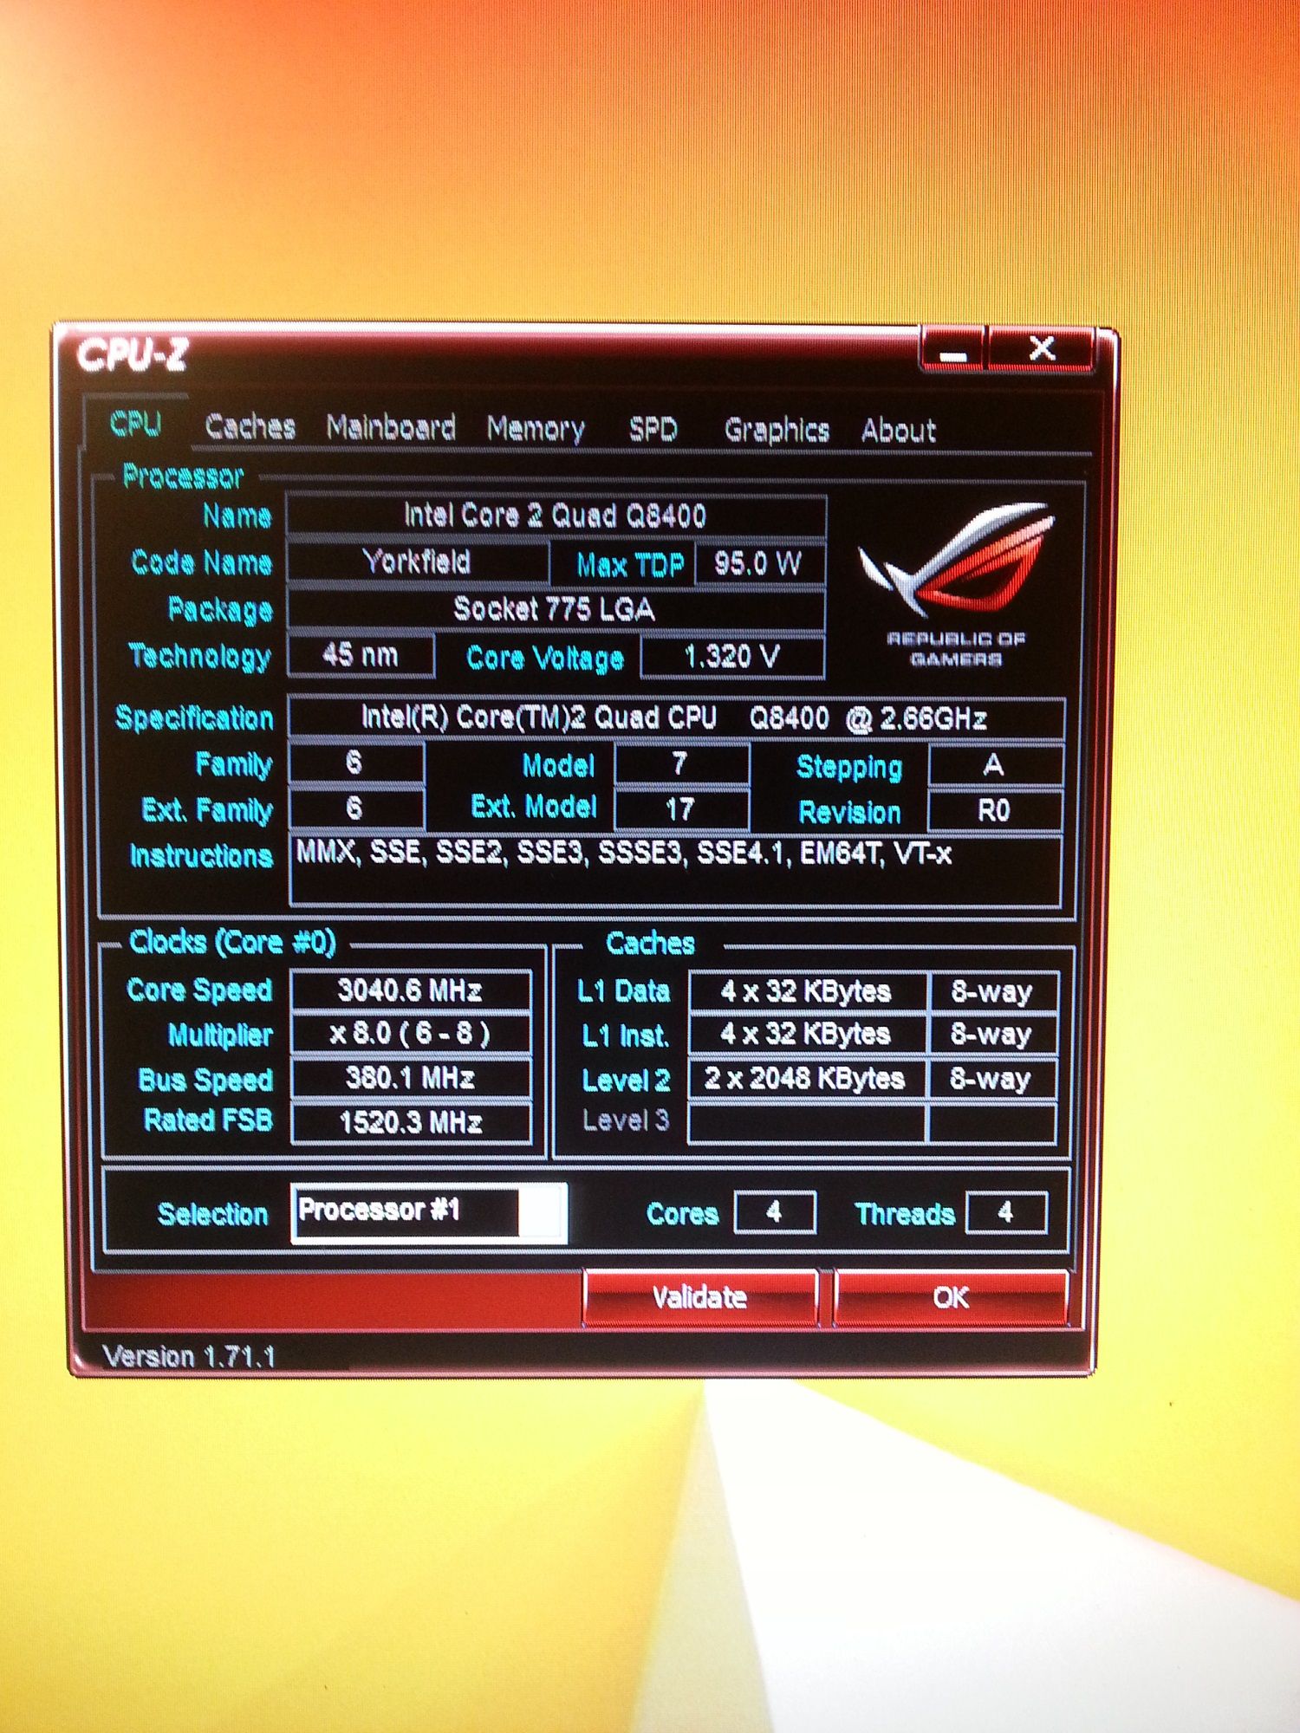
Task: Click the processor Name field
Action: tap(555, 516)
